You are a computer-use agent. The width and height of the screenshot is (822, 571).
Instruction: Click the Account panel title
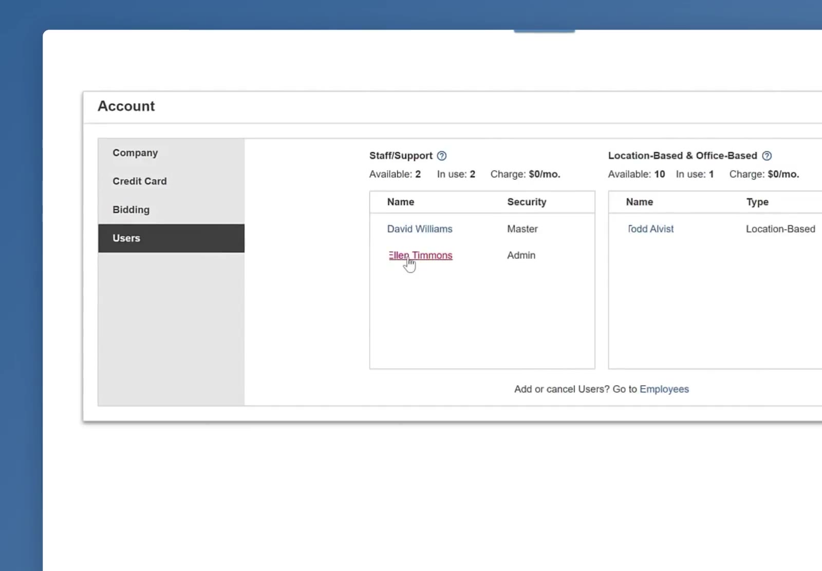pyautogui.click(x=126, y=106)
